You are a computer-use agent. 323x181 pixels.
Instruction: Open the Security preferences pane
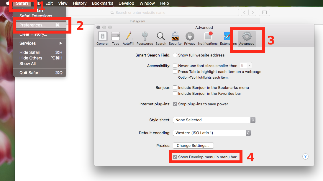pos(175,39)
